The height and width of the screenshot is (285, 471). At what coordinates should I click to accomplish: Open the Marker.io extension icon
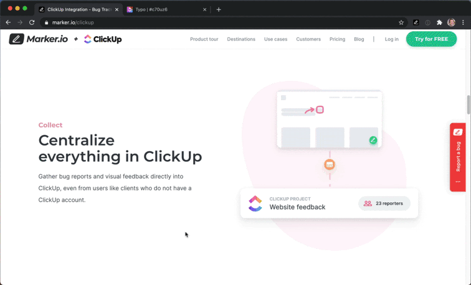[416, 22]
